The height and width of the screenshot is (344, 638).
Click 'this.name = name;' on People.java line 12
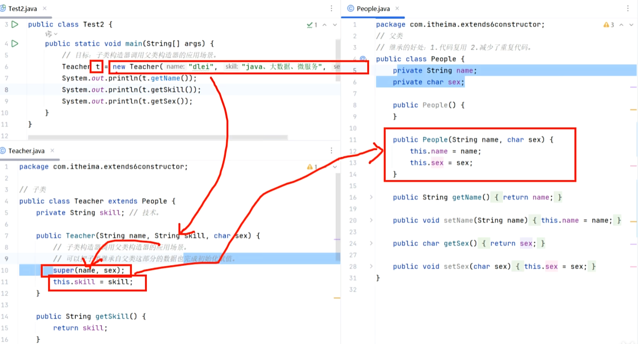[x=446, y=152]
